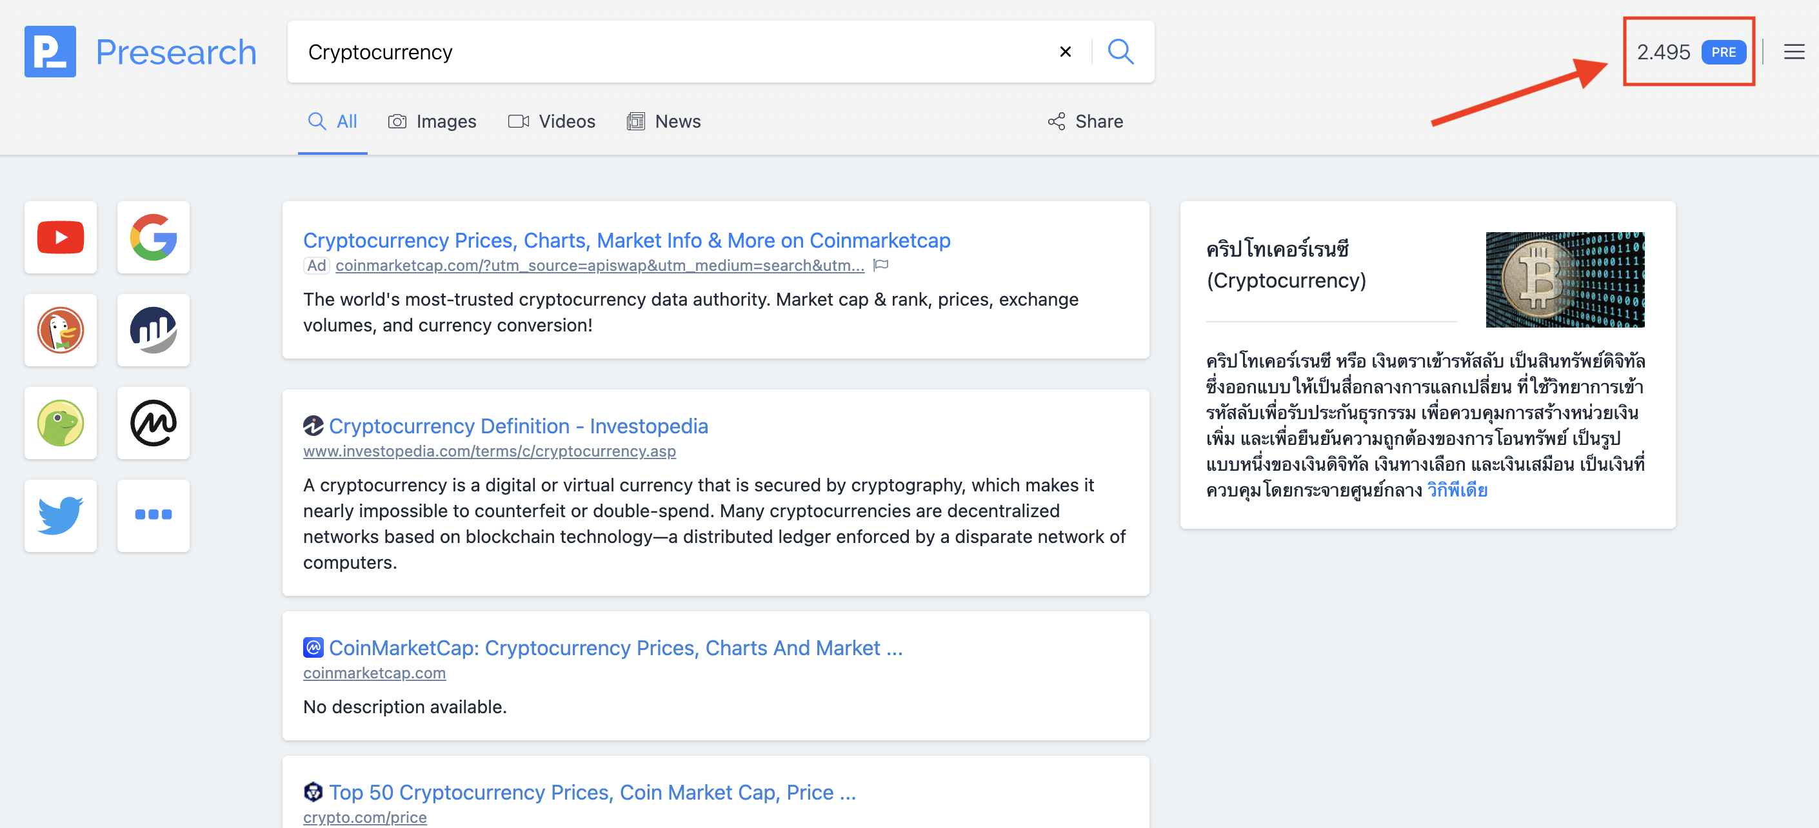Open the CoinGecko provider shortcut
The height and width of the screenshot is (828, 1819).
[x=60, y=423]
